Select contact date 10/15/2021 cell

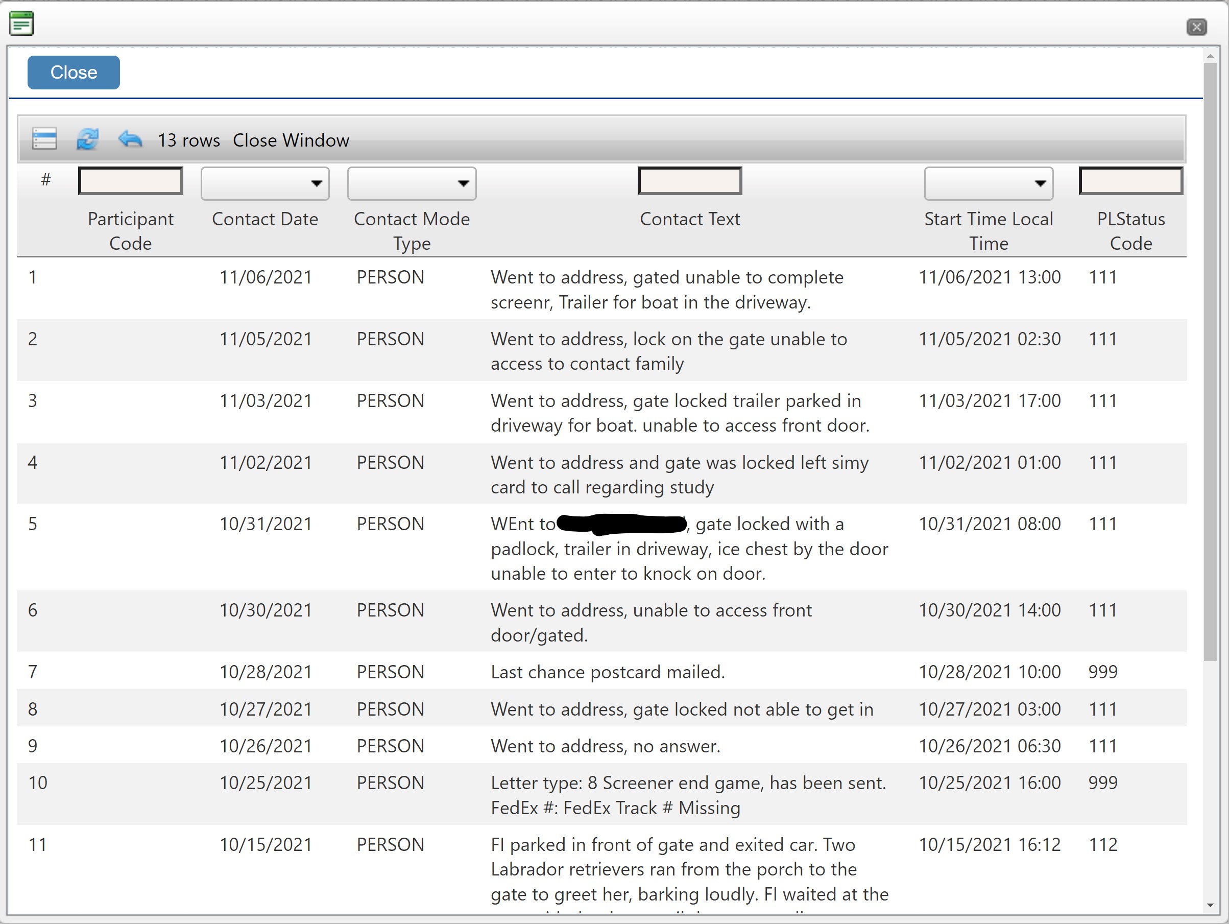point(266,845)
